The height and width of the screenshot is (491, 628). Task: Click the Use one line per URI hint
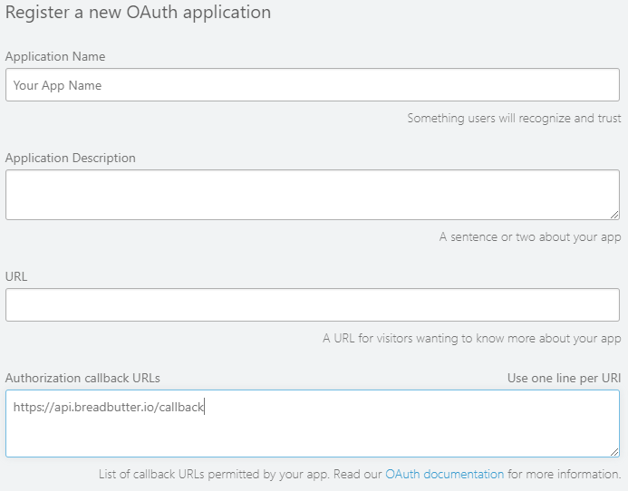coord(564,378)
